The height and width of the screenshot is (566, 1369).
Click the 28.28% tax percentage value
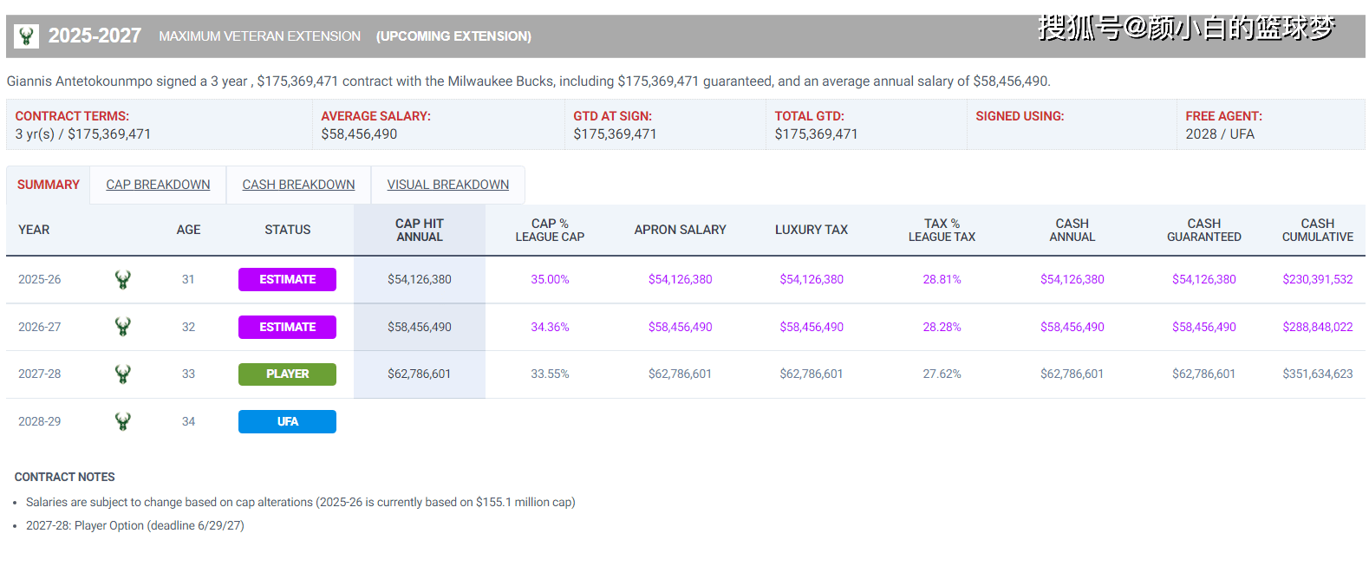coord(942,327)
